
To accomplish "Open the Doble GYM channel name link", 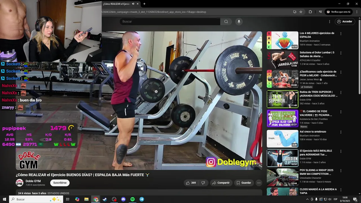I will point(33,181).
